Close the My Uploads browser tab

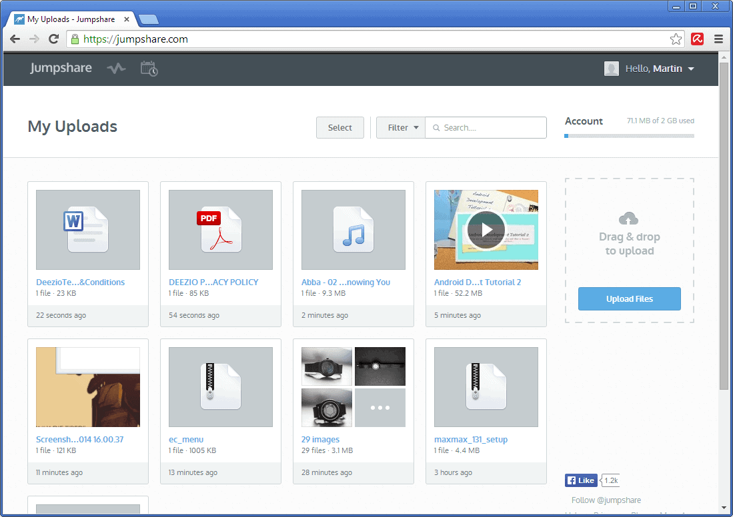click(126, 19)
